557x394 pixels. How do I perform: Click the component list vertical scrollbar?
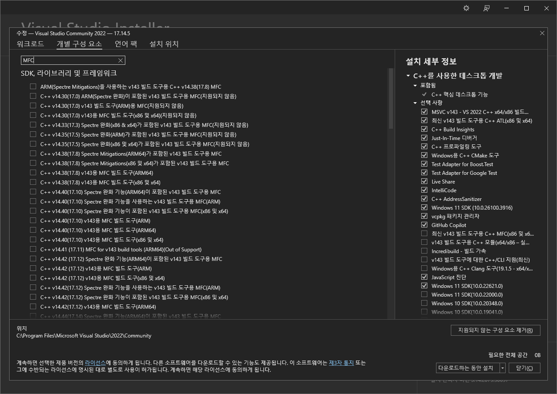391,99
